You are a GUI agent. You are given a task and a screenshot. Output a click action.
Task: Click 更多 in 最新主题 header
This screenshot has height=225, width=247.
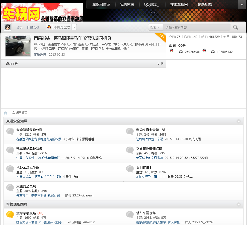pyautogui.click(x=160, y=63)
